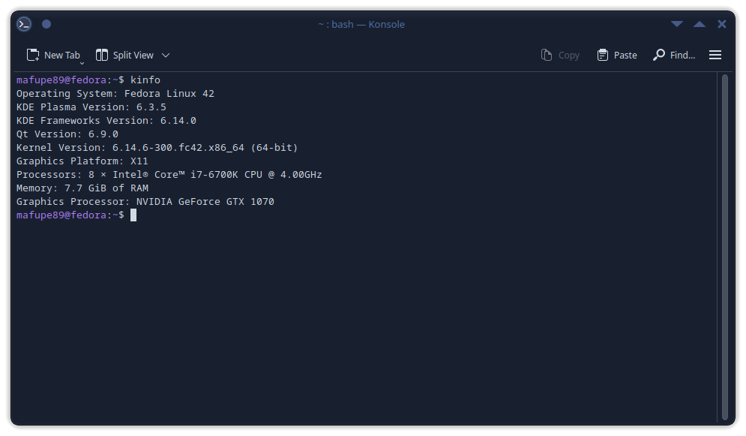Image resolution: width=746 pixels, height=436 pixels.
Task: Open the hamburger menu
Action: (715, 56)
